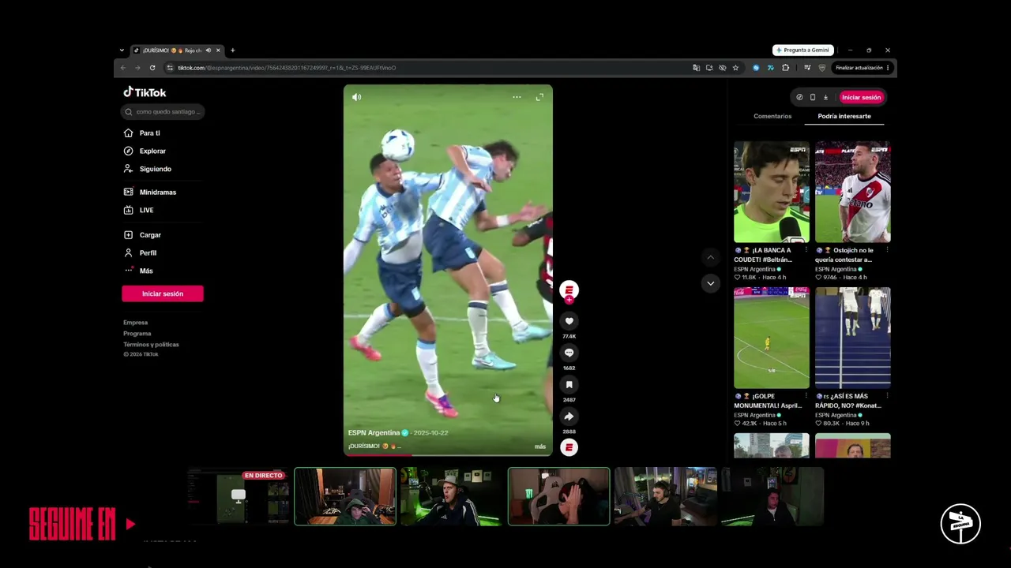
Task: Open the ¡LA BANCA A COUDET! video thumbnail
Action: click(772, 192)
